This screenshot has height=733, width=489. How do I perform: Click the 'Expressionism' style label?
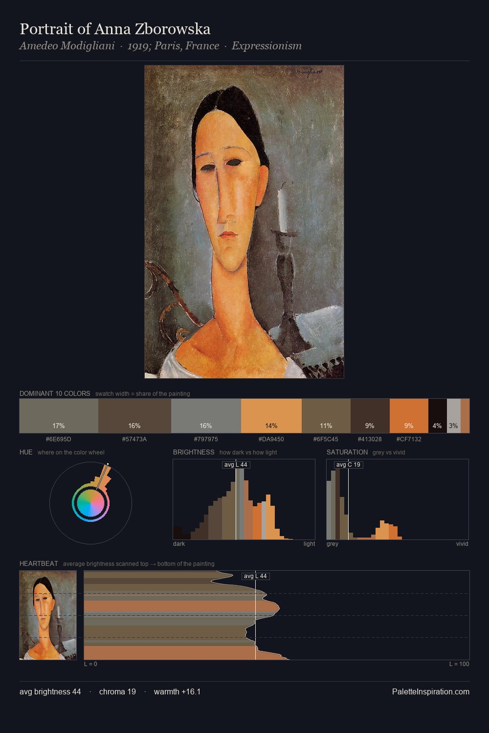click(x=267, y=46)
